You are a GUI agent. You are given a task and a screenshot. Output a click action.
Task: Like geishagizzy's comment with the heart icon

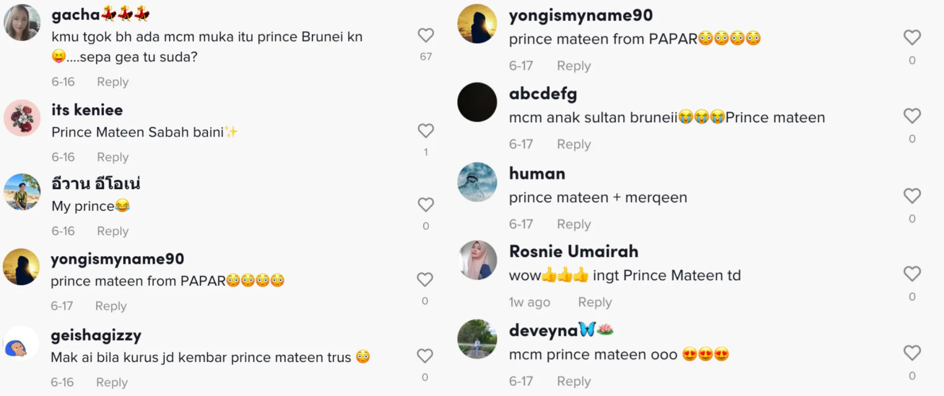[425, 356]
